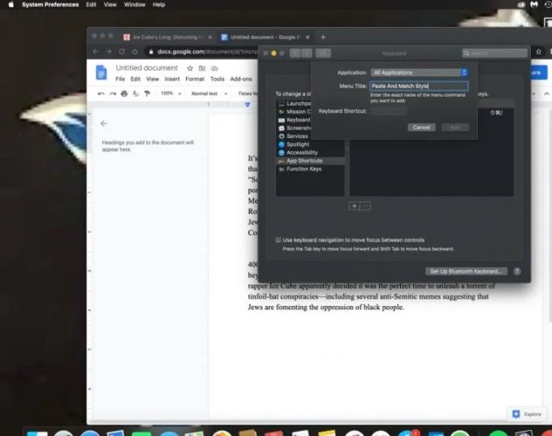Switch to Ice Cube article browser tab
Viewport: 552px width, 436px height.
166,37
